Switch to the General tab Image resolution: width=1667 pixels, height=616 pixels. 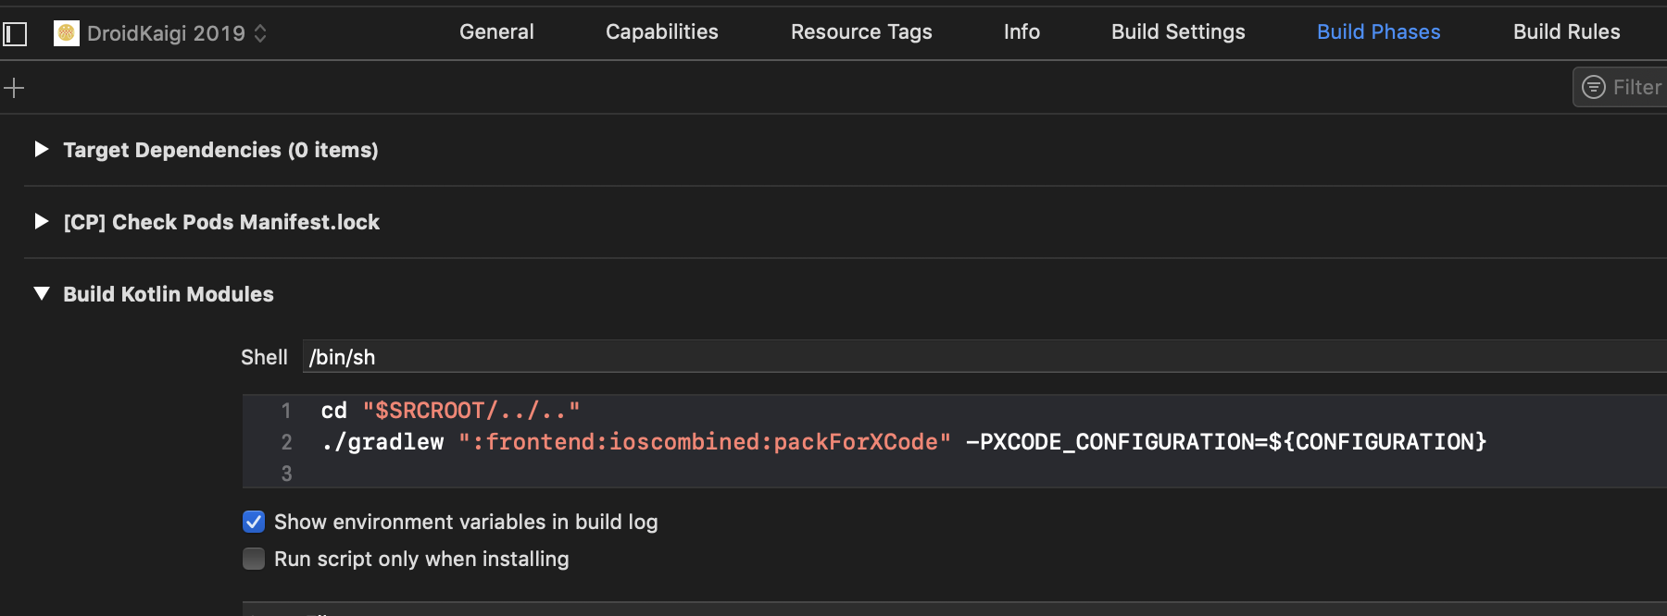(x=496, y=31)
